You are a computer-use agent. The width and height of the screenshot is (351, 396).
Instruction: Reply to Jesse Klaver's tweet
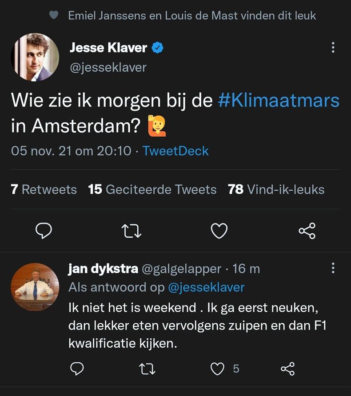[44, 230]
